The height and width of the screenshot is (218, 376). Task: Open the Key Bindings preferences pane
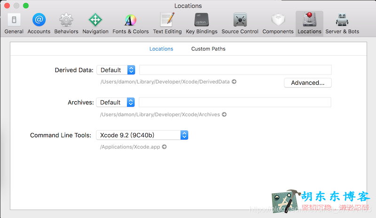[x=202, y=23]
